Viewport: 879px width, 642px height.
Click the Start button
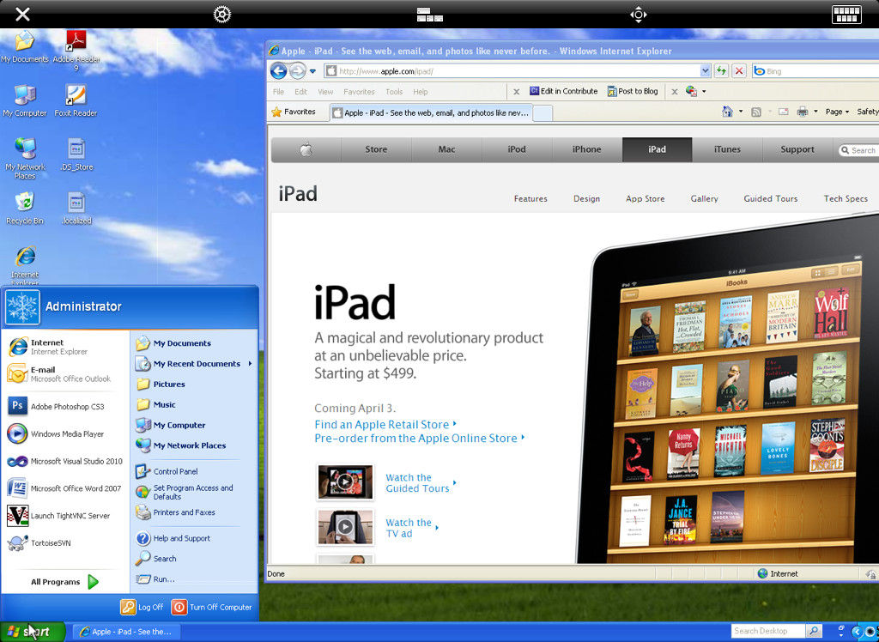(33, 632)
